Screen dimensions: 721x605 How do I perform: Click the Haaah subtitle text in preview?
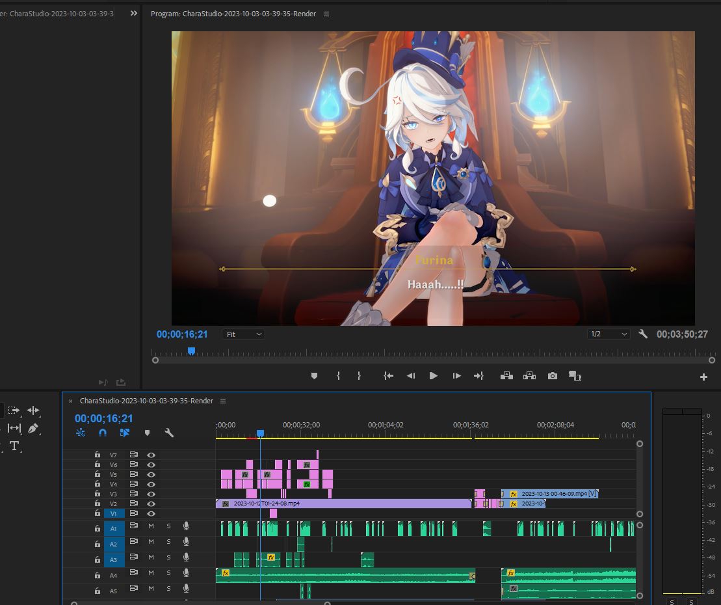coord(436,285)
